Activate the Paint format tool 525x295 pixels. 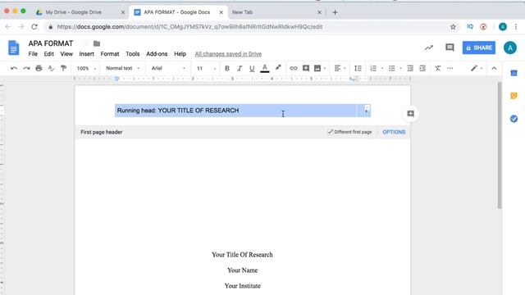pos(63,68)
